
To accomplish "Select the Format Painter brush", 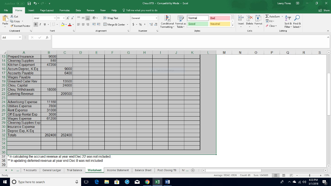I will [20, 26].
